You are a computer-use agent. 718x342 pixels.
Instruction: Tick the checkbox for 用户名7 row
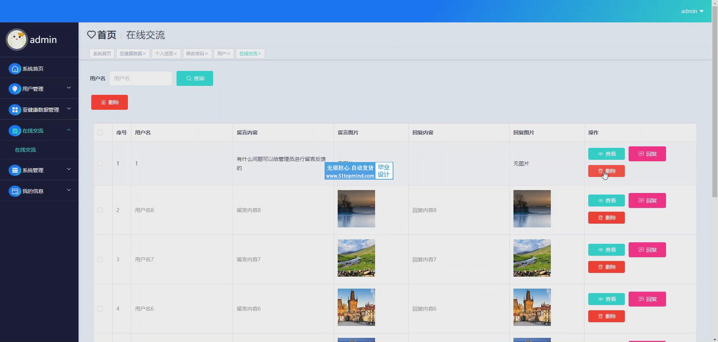[100, 259]
